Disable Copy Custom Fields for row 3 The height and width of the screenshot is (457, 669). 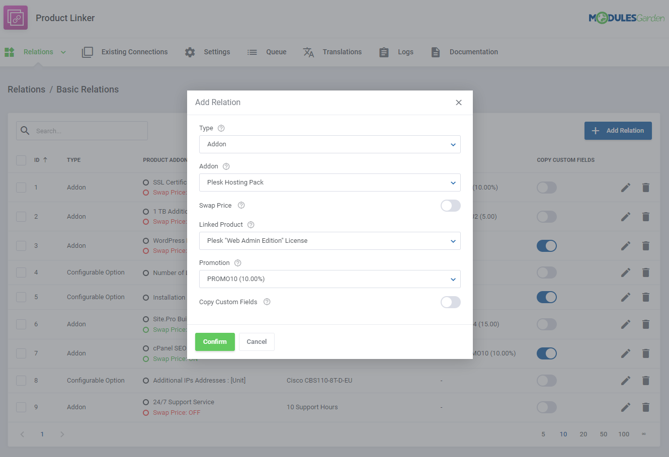(547, 246)
